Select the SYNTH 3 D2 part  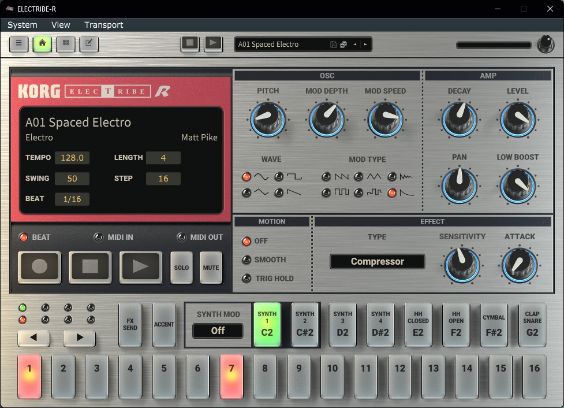[342, 324]
